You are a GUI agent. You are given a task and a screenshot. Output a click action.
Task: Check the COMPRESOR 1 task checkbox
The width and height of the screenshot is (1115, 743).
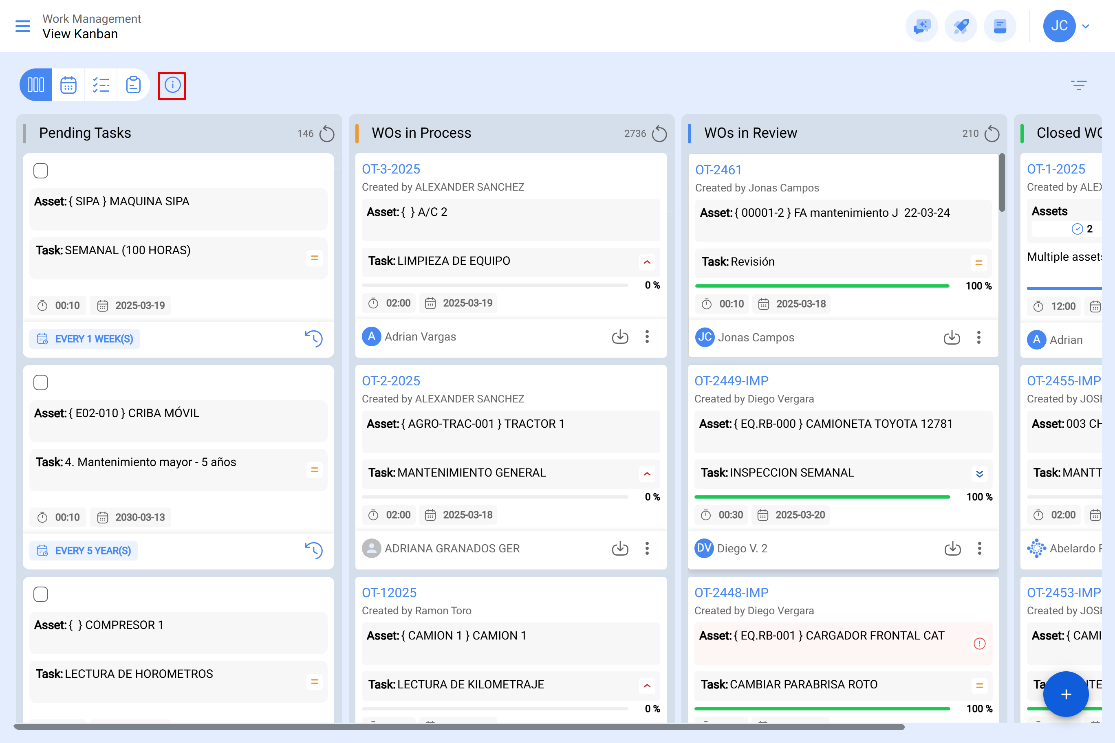[x=41, y=594]
